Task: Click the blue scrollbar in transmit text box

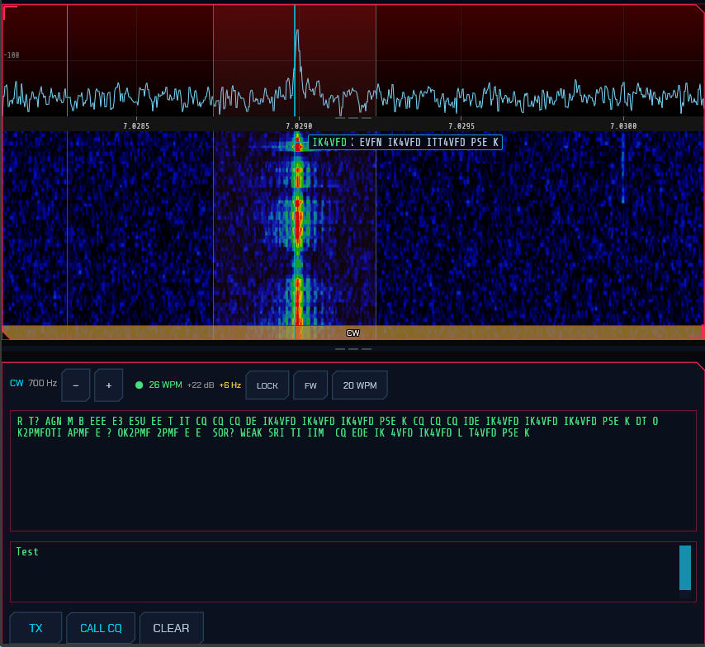Action: coord(684,568)
